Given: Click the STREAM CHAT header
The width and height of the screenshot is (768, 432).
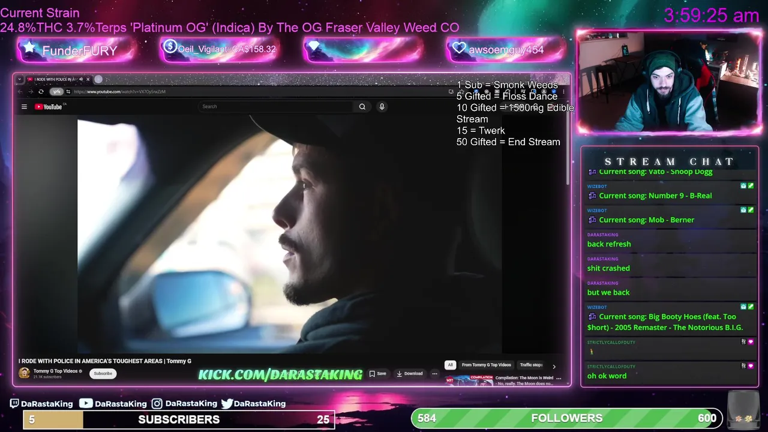Looking at the screenshot, I should 669,161.
